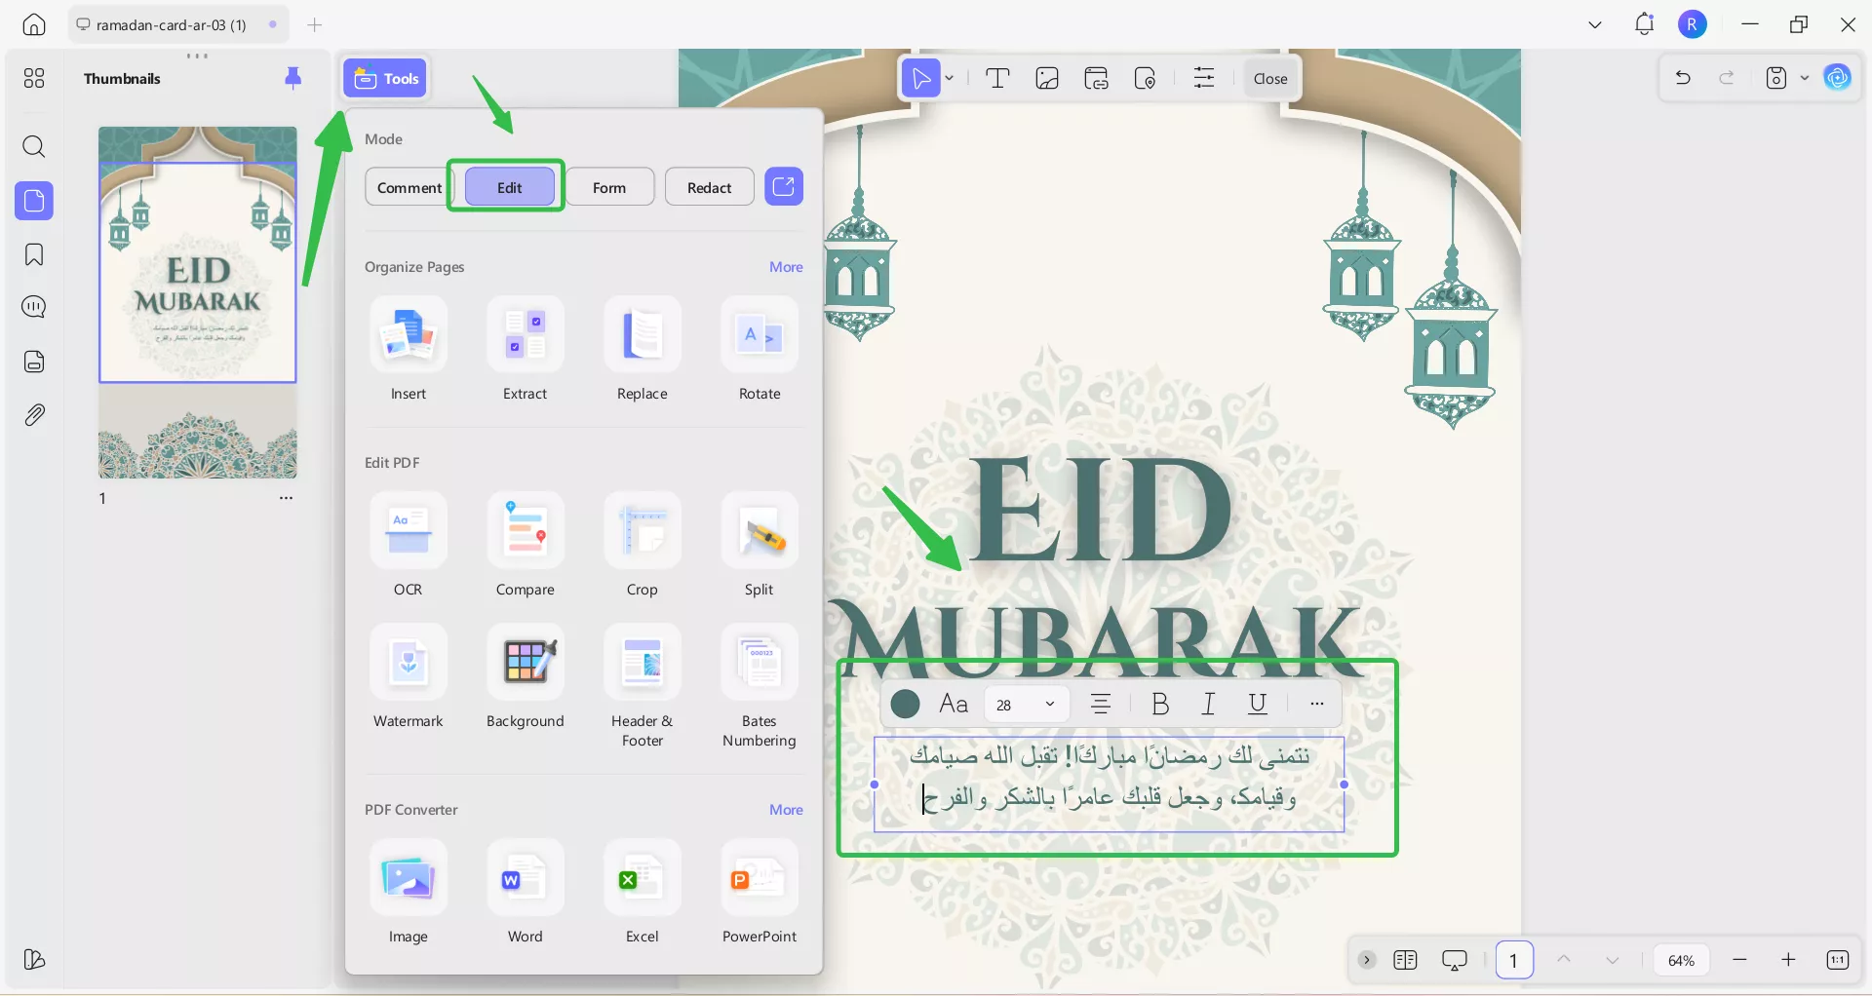Viewport: 1872px width, 996px height.
Task: Open the text color swatch picker
Action: coord(905,704)
